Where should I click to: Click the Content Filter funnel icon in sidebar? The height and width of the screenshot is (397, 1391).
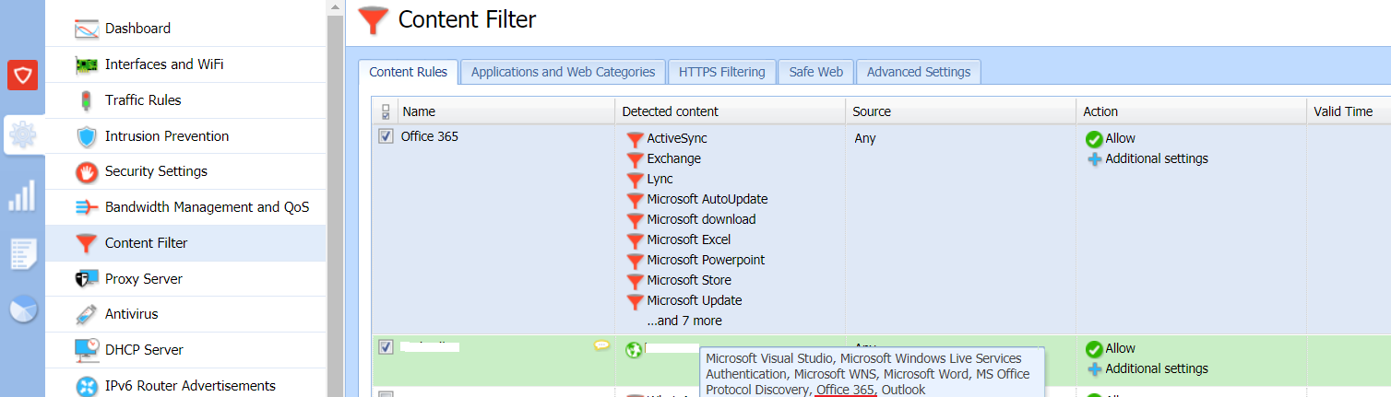tap(86, 243)
